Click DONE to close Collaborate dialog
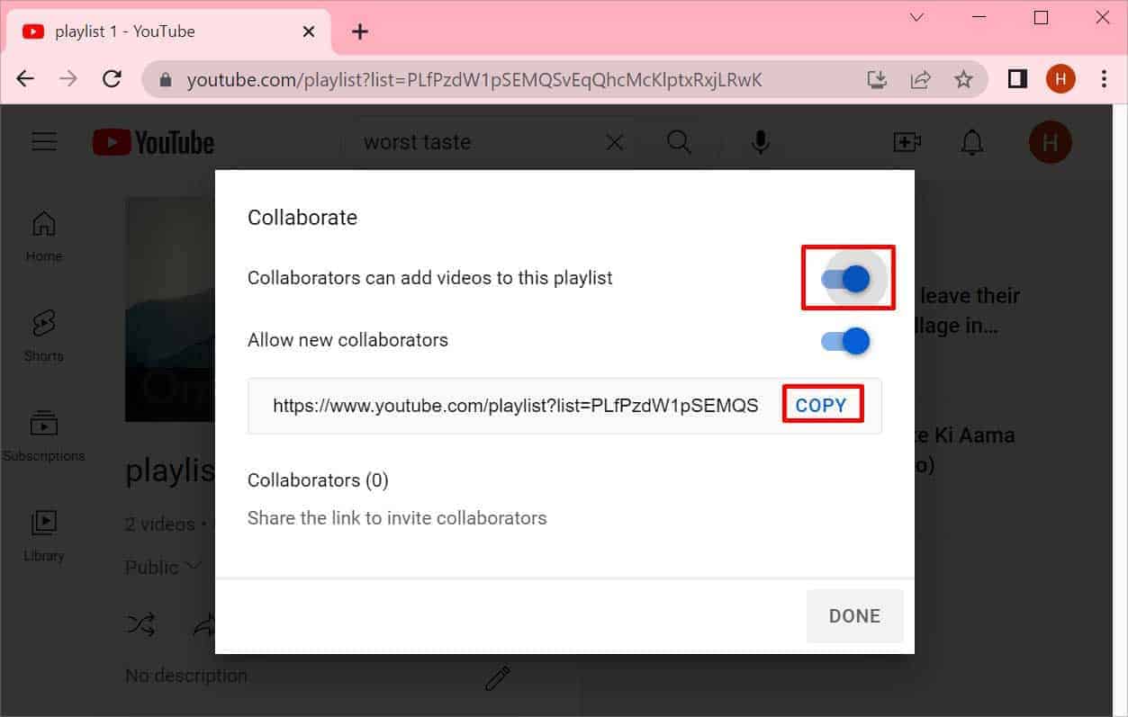Viewport: 1128px width, 717px height. pos(854,616)
